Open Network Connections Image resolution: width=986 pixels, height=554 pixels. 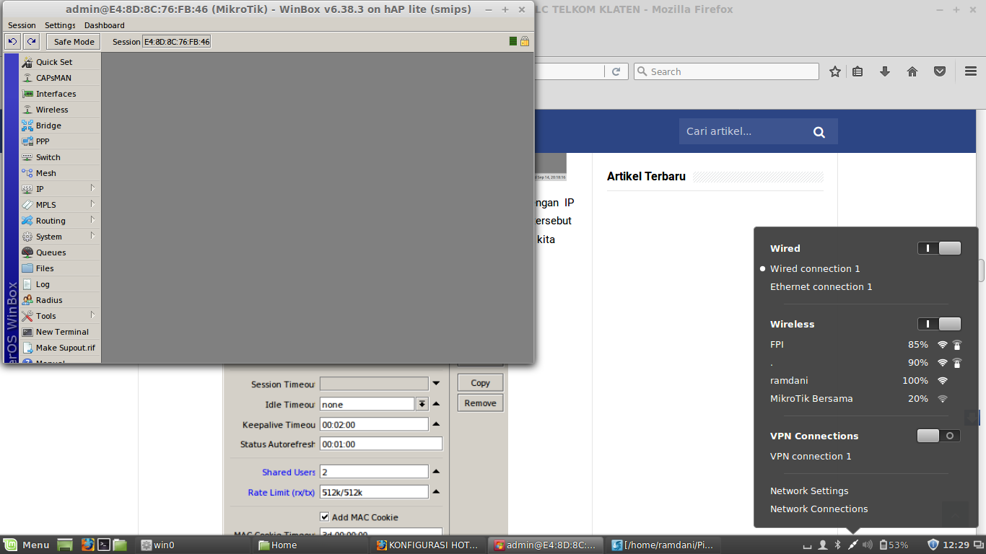819,509
